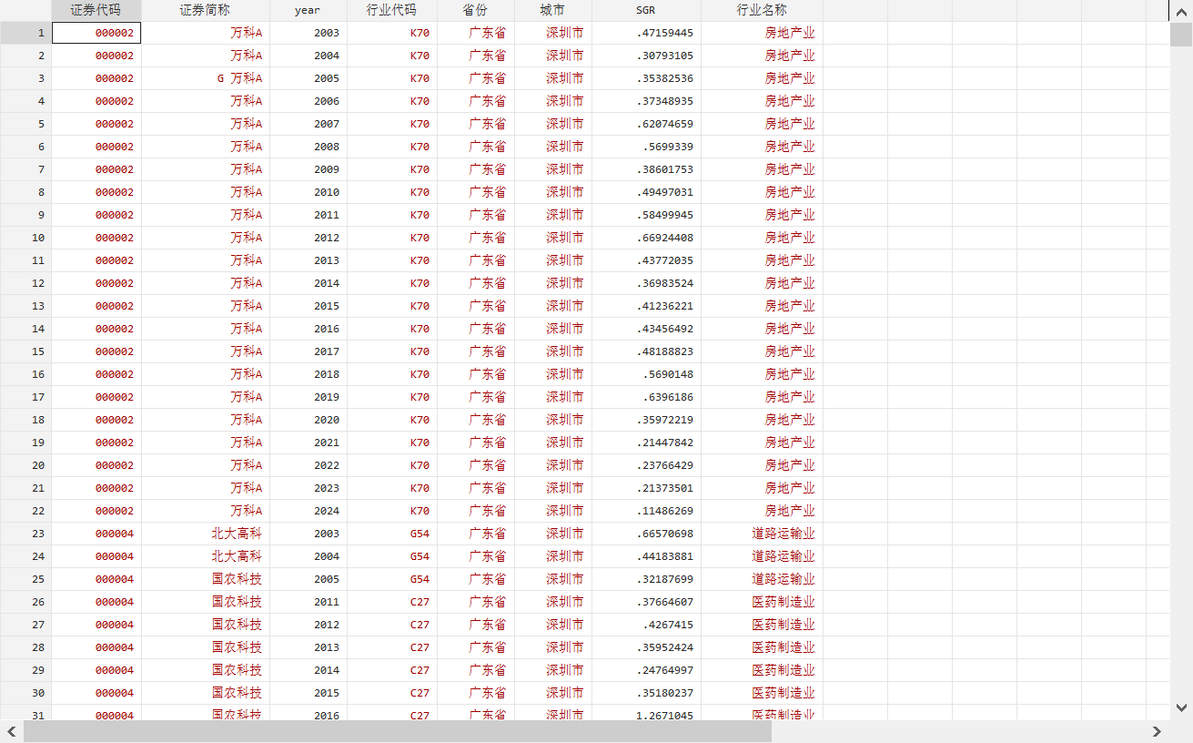This screenshot has height=743, width=1193.
Task: Click 北大高科 cell in row 23
Action: pyautogui.click(x=206, y=534)
